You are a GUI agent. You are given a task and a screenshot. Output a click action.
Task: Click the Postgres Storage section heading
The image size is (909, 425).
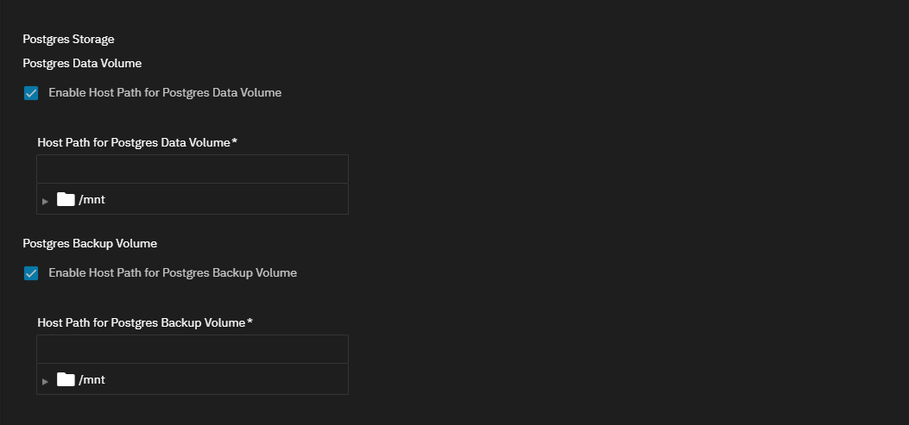tap(68, 40)
